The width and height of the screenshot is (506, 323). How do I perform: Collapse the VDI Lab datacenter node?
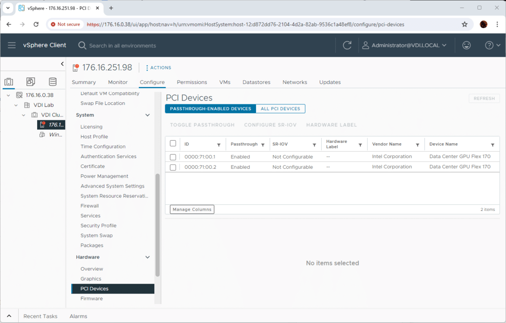[x=16, y=105]
